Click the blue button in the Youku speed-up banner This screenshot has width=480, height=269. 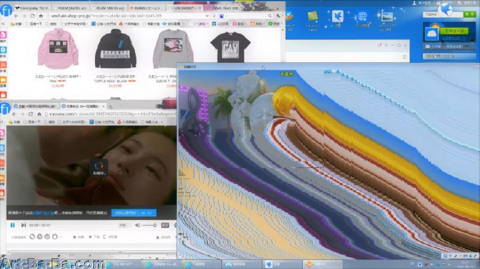(x=134, y=213)
